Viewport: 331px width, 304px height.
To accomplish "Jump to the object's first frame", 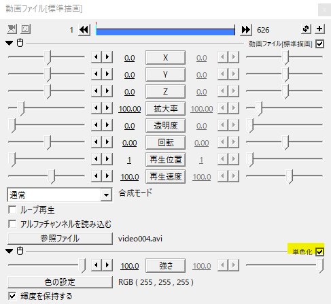I will 84,30.
